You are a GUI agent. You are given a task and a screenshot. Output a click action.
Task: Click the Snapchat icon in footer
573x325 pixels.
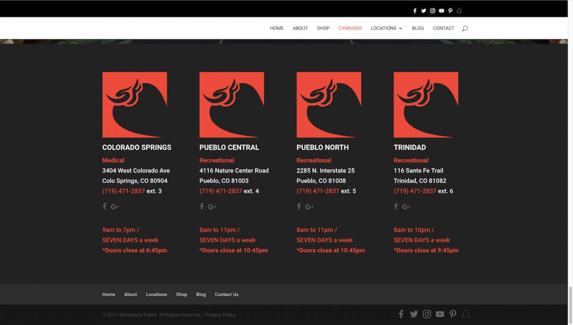tap(466, 314)
